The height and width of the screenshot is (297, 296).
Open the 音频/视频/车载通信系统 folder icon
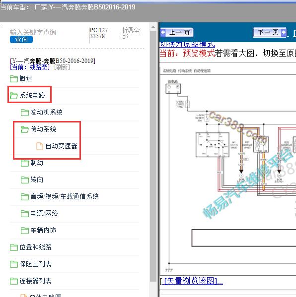tap(25, 197)
